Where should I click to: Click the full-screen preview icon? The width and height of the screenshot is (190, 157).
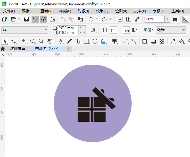click(x=175, y=19)
